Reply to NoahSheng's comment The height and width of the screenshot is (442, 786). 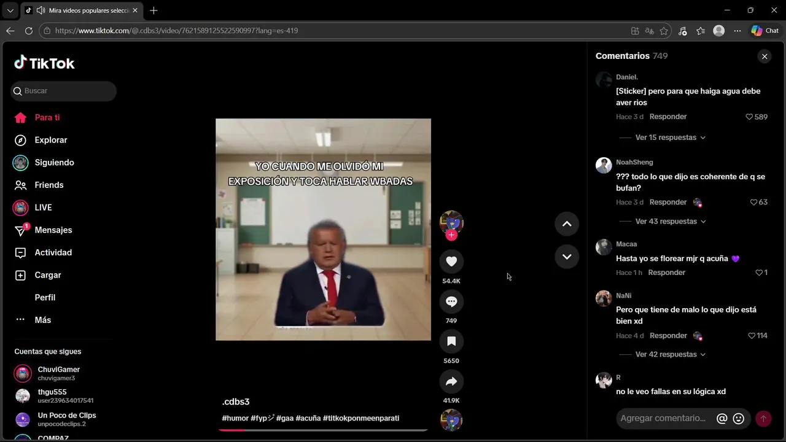pyautogui.click(x=668, y=202)
